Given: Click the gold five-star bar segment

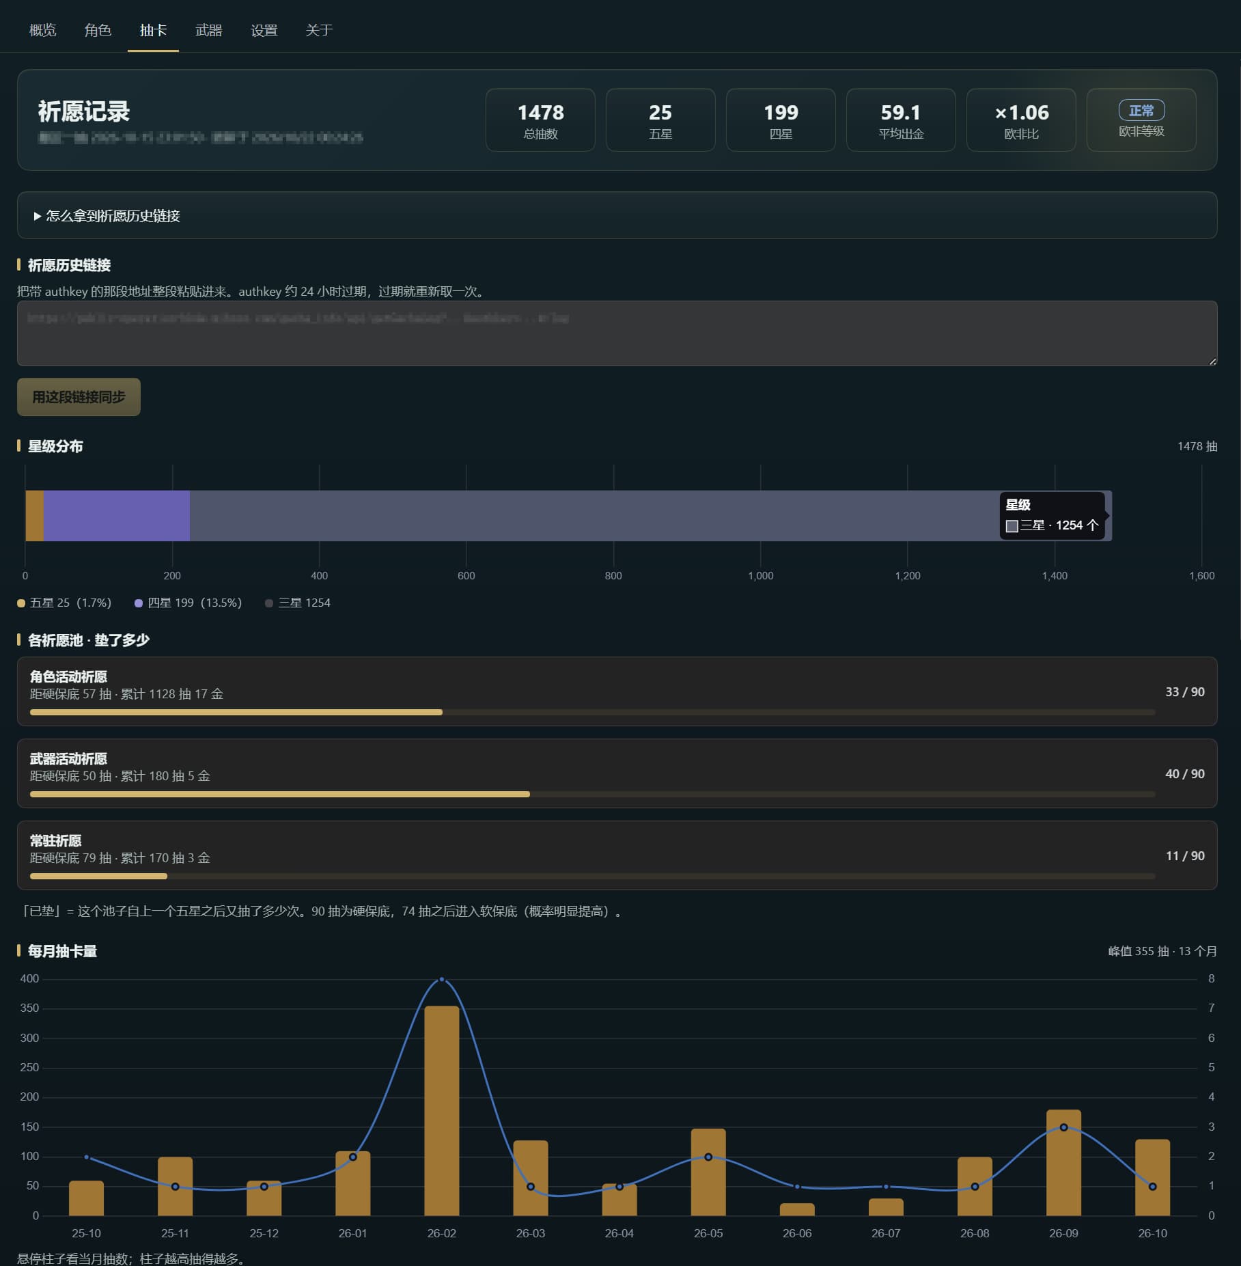Looking at the screenshot, I should pos(34,516).
